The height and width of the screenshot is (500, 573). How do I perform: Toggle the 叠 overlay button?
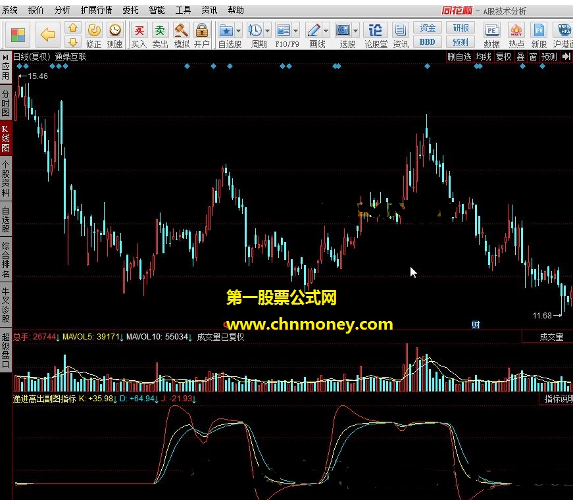click(520, 57)
